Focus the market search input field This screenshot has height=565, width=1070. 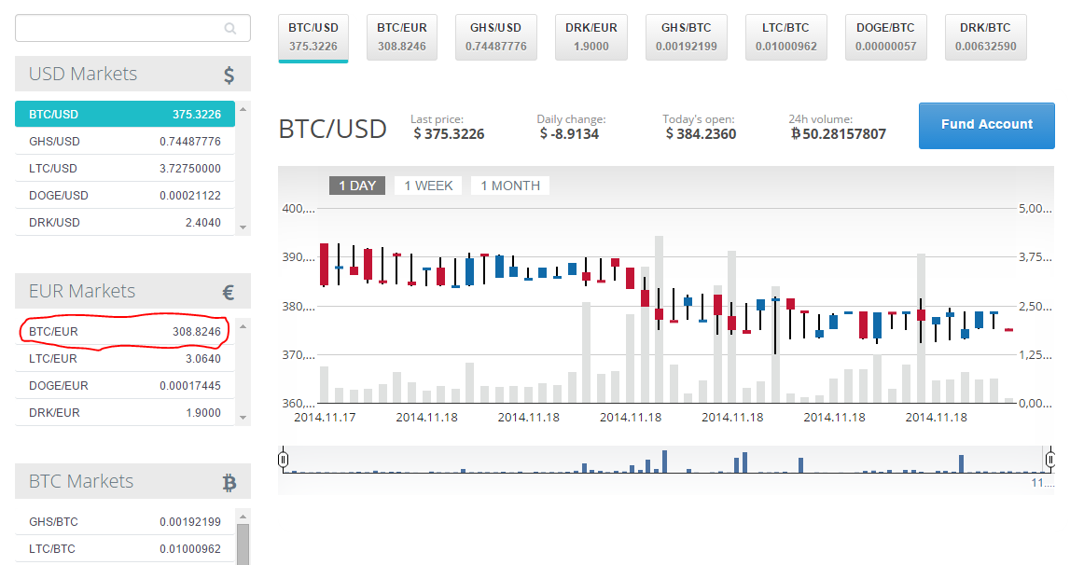coord(132,28)
